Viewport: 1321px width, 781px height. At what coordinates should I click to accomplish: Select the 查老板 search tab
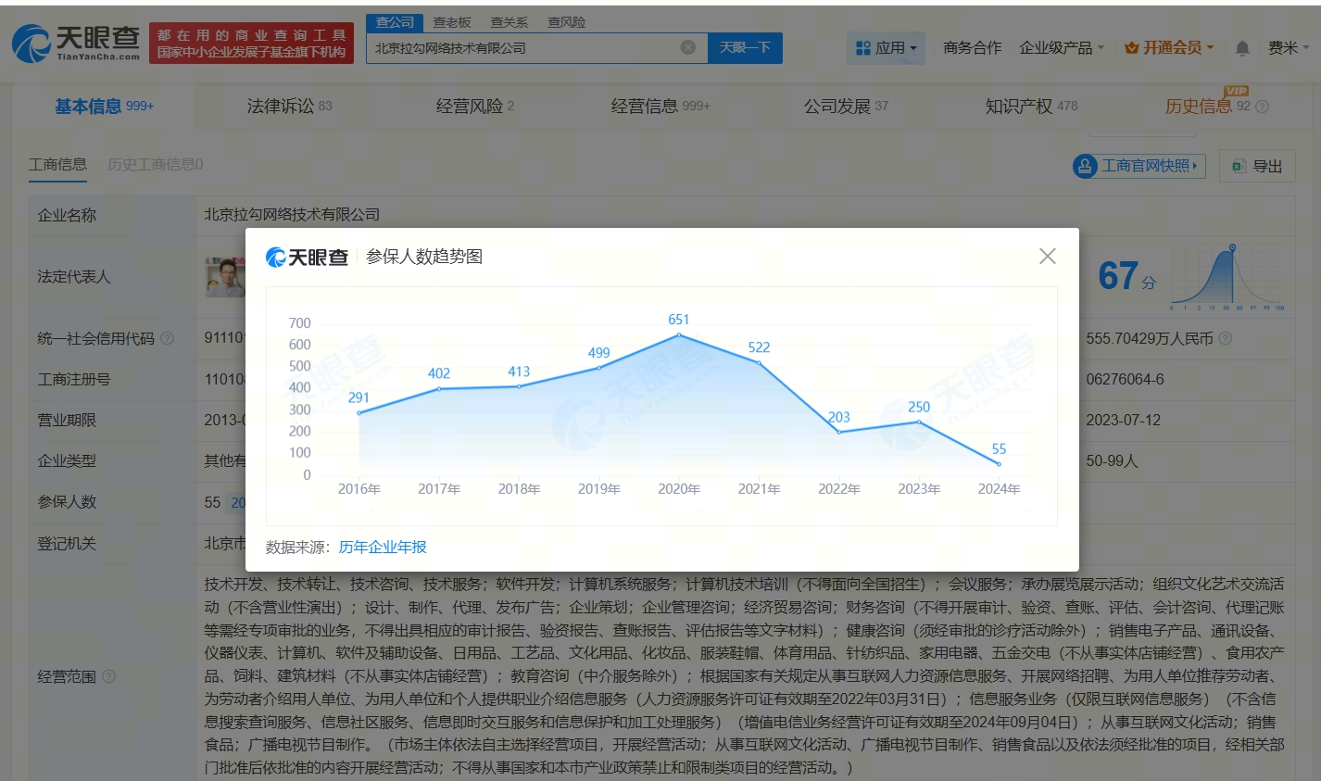click(452, 22)
